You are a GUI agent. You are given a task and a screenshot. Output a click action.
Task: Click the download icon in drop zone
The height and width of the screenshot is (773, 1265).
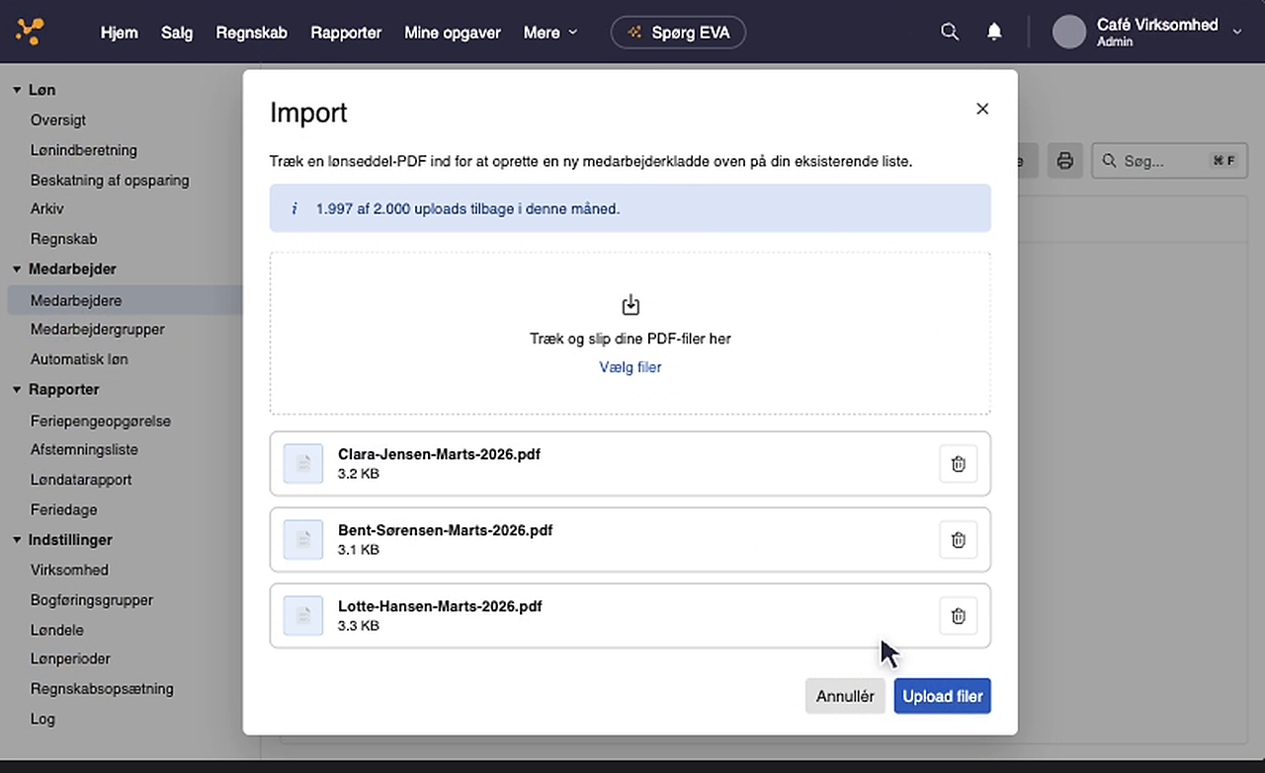tap(631, 305)
